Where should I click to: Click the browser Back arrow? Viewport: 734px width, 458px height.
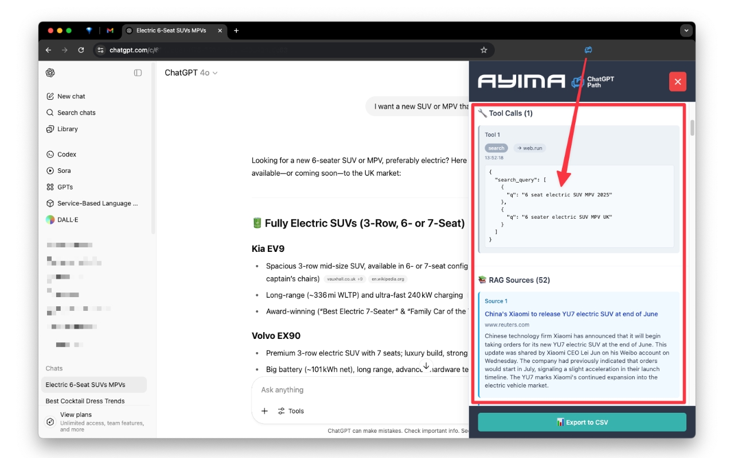pyautogui.click(x=49, y=50)
